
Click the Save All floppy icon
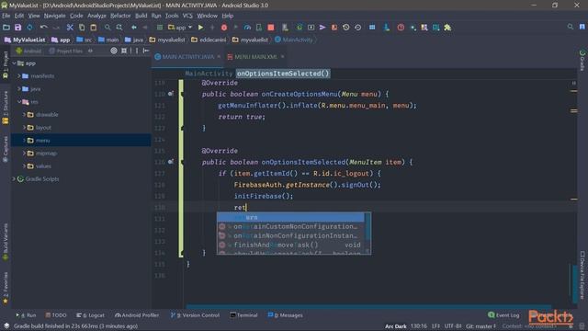point(18,28)
